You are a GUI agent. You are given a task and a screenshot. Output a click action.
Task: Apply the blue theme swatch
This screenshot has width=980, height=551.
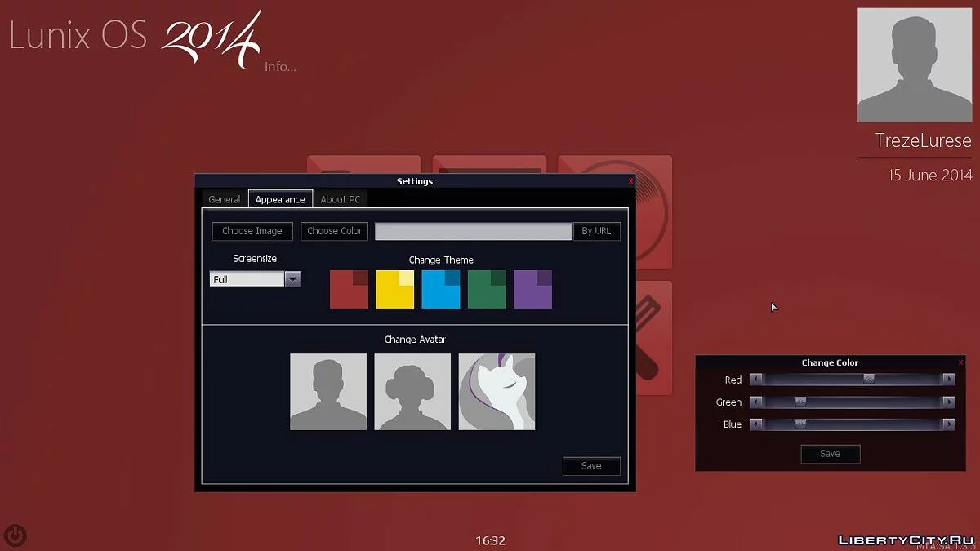(x=441, y=290)
